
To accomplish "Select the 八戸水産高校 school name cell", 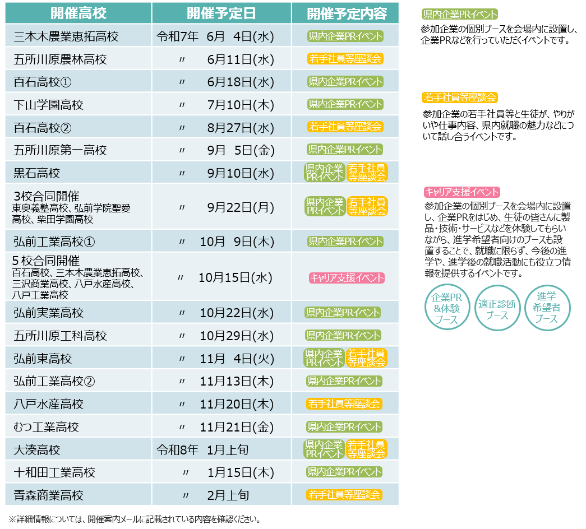I will (x=79, y=403).
